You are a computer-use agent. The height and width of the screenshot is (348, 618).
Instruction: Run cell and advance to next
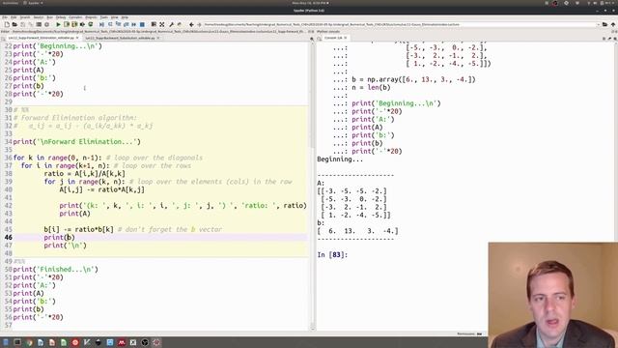74,24
